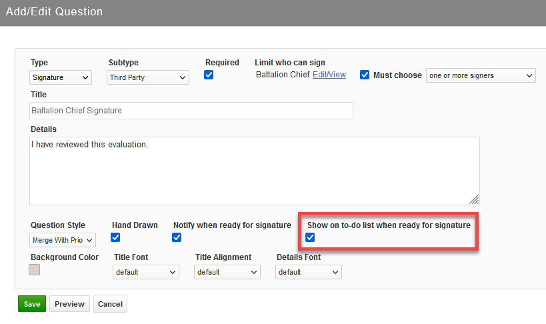This screenshot has width=546, height=324.
Task: Click the 'Battalion Chief' signer label text
Action: click(x=283, y=75)
